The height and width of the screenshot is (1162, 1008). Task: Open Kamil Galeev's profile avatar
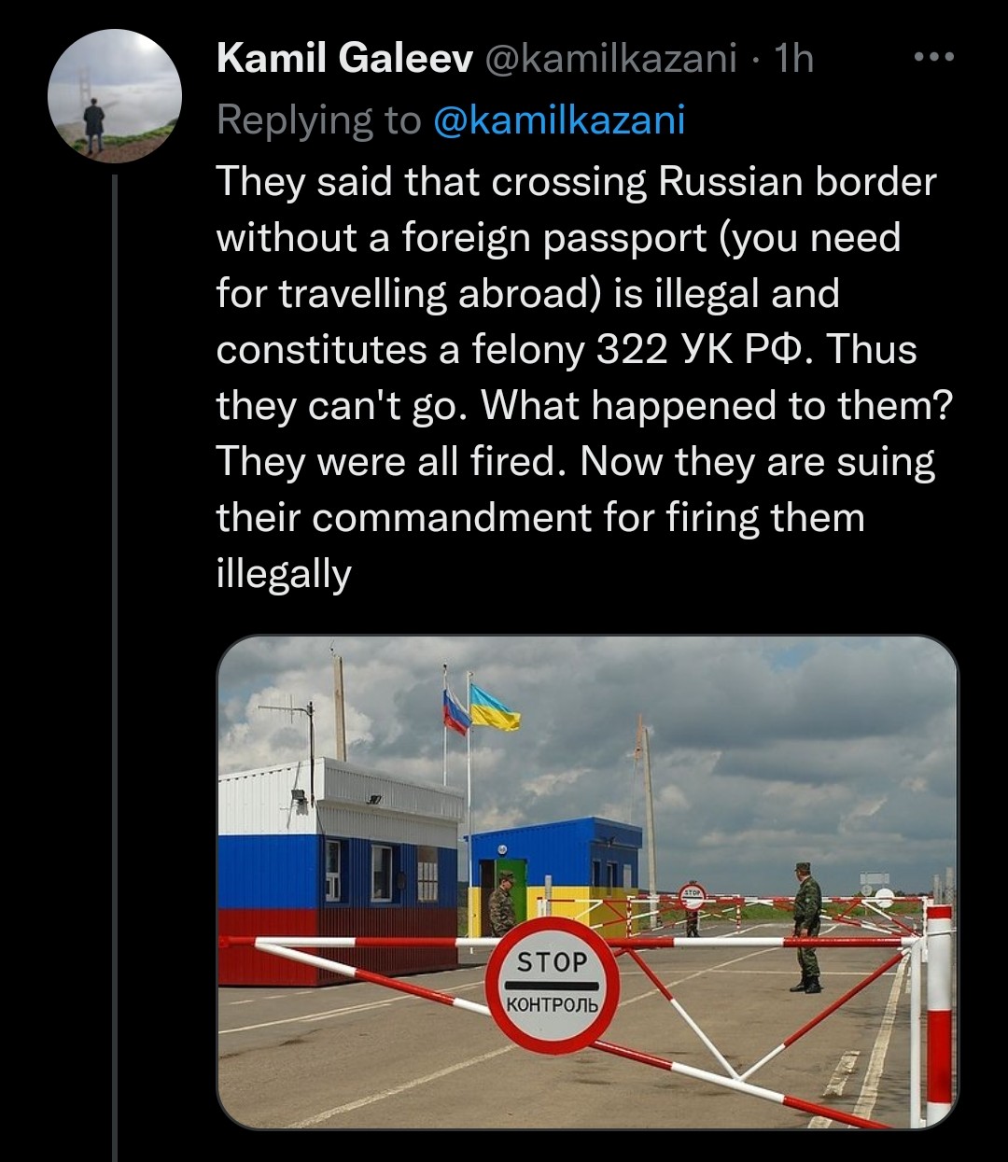pos(115,96)
